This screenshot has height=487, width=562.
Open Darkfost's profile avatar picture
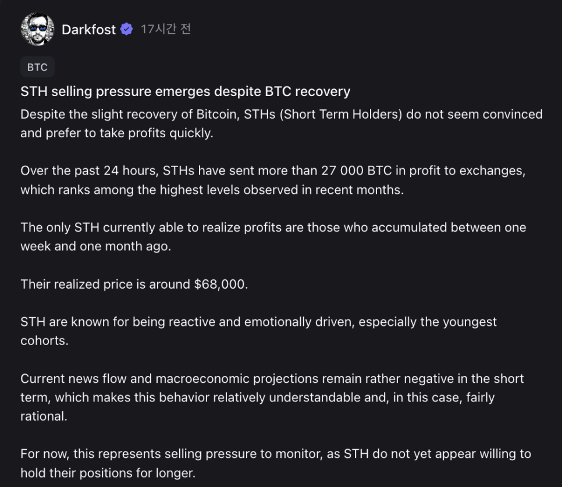[x=37, y=29]
